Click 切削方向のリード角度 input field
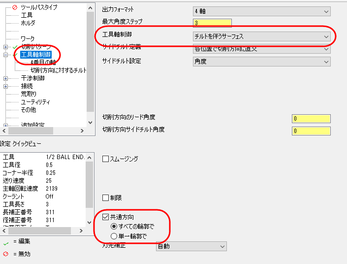The image size is (347, 264). tap(311, 119)
